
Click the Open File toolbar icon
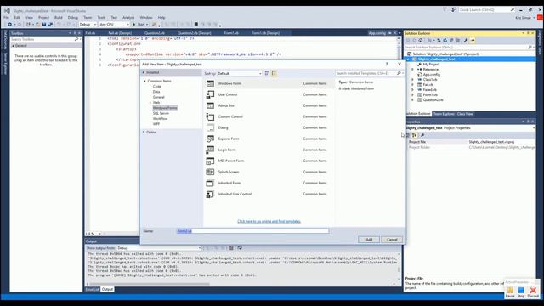pyautogui.click(x=37, y=25)
